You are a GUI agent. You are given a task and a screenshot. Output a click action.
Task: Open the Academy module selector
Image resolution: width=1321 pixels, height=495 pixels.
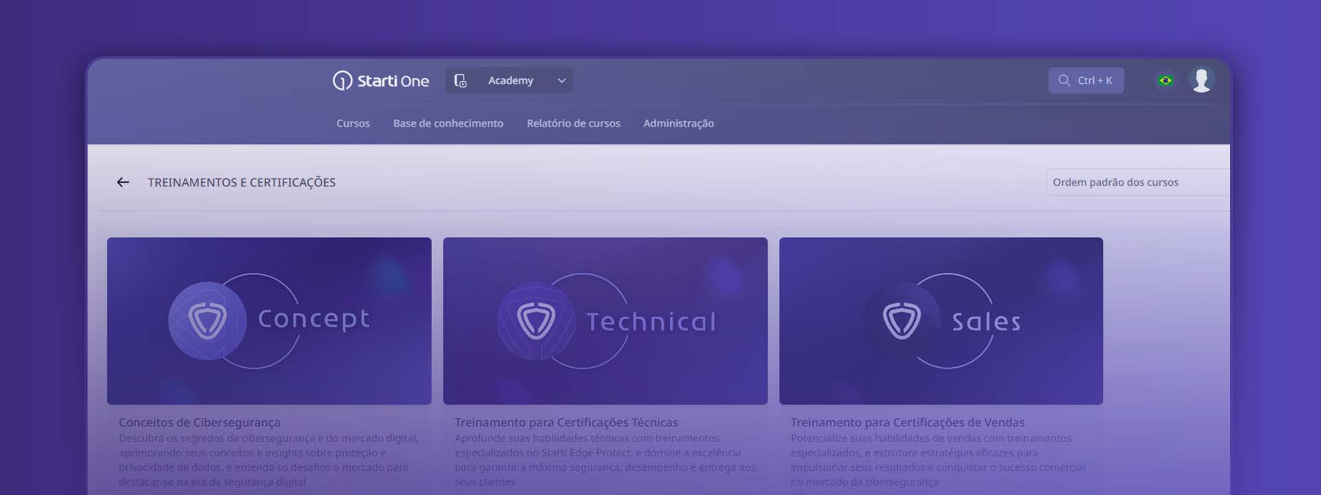[511, 81]
